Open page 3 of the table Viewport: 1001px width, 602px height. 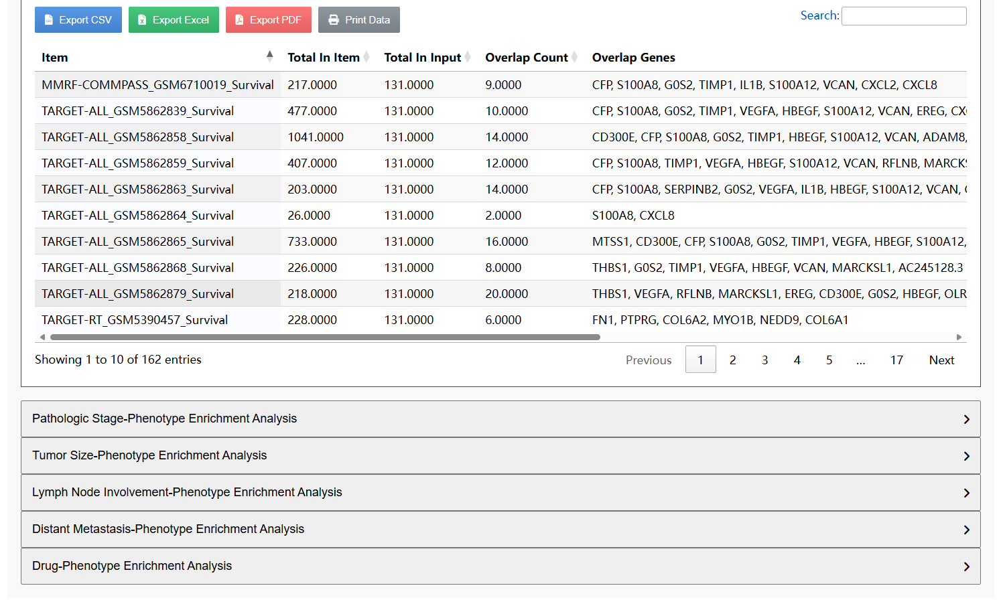point(764,360)
